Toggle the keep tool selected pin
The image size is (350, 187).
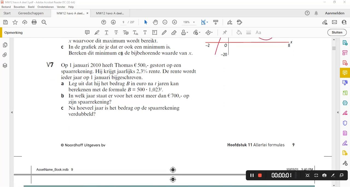click(225, 32)
